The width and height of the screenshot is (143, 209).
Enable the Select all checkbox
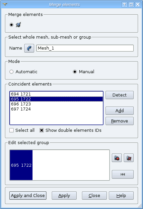pos(11,130)
